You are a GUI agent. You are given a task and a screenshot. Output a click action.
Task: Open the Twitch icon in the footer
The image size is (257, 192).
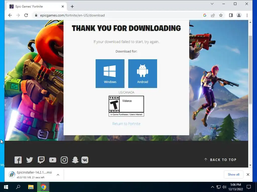[x=41, y=160]
